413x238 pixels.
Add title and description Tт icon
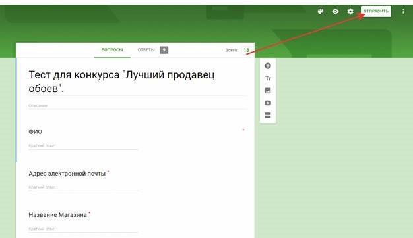268,78
